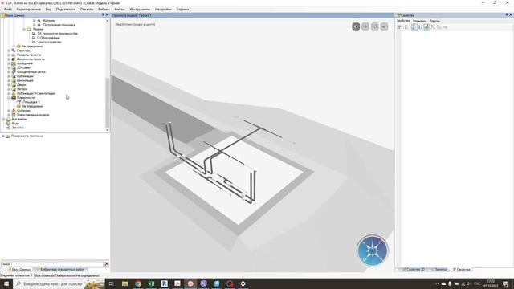The width and height of the screenshot is (514, 289).
Task: Switch to the Вложения tab in properties panel
Action: point(419,21)
